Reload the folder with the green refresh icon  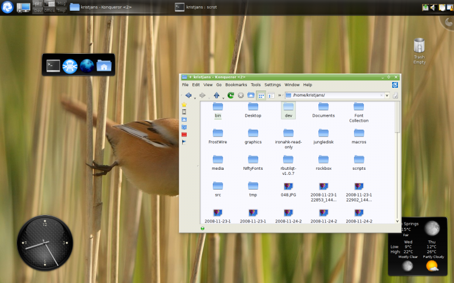pyautogui.click(x=231, y=95)
